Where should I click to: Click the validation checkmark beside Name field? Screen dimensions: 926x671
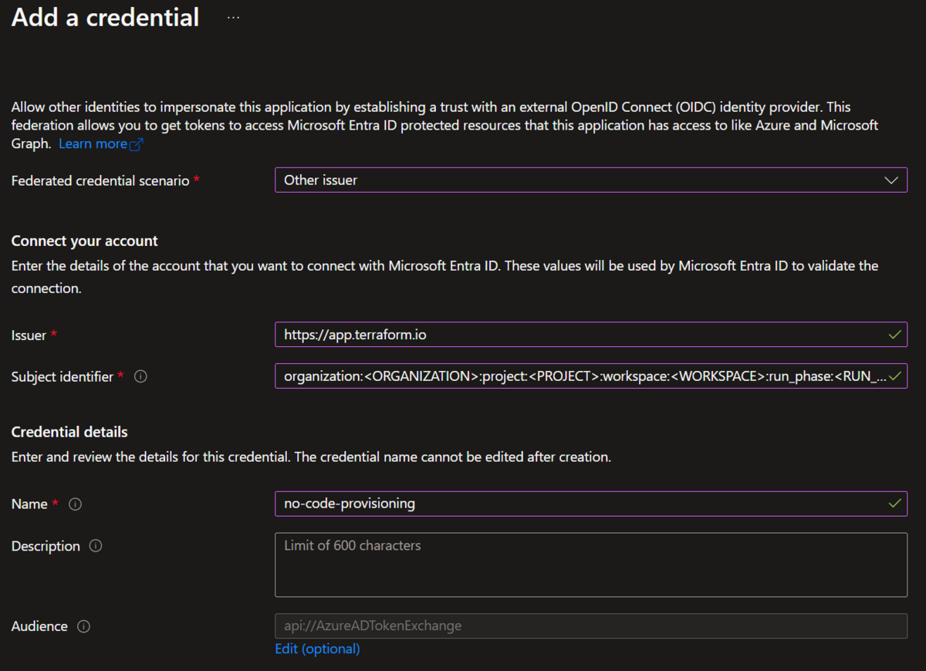point(895,503)
